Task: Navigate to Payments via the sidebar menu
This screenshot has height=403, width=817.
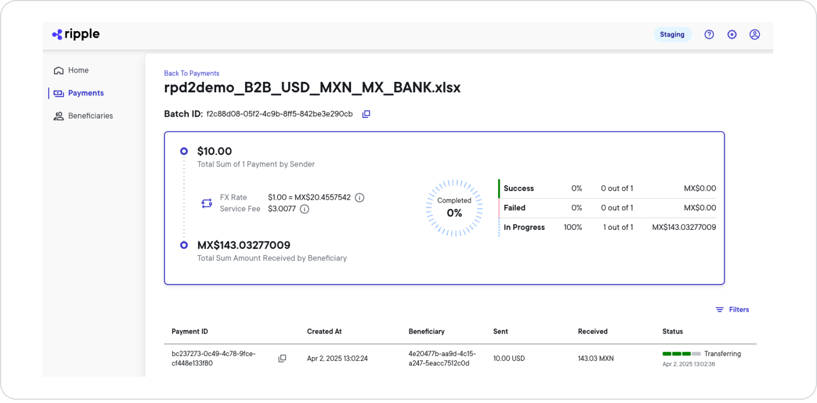Action: coord(85,93)
